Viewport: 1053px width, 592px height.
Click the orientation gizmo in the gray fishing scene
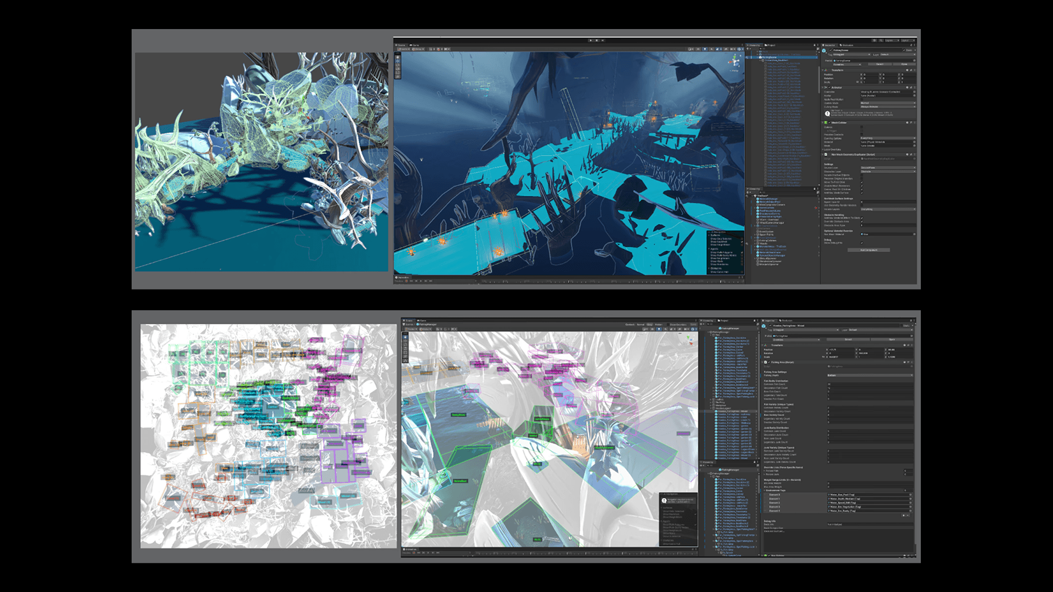point(689,340)
